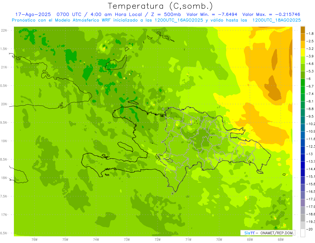Click the "-13" colorbar value
Screen dimensions: 315x243
pyautogui.click(x=310, y=154)
